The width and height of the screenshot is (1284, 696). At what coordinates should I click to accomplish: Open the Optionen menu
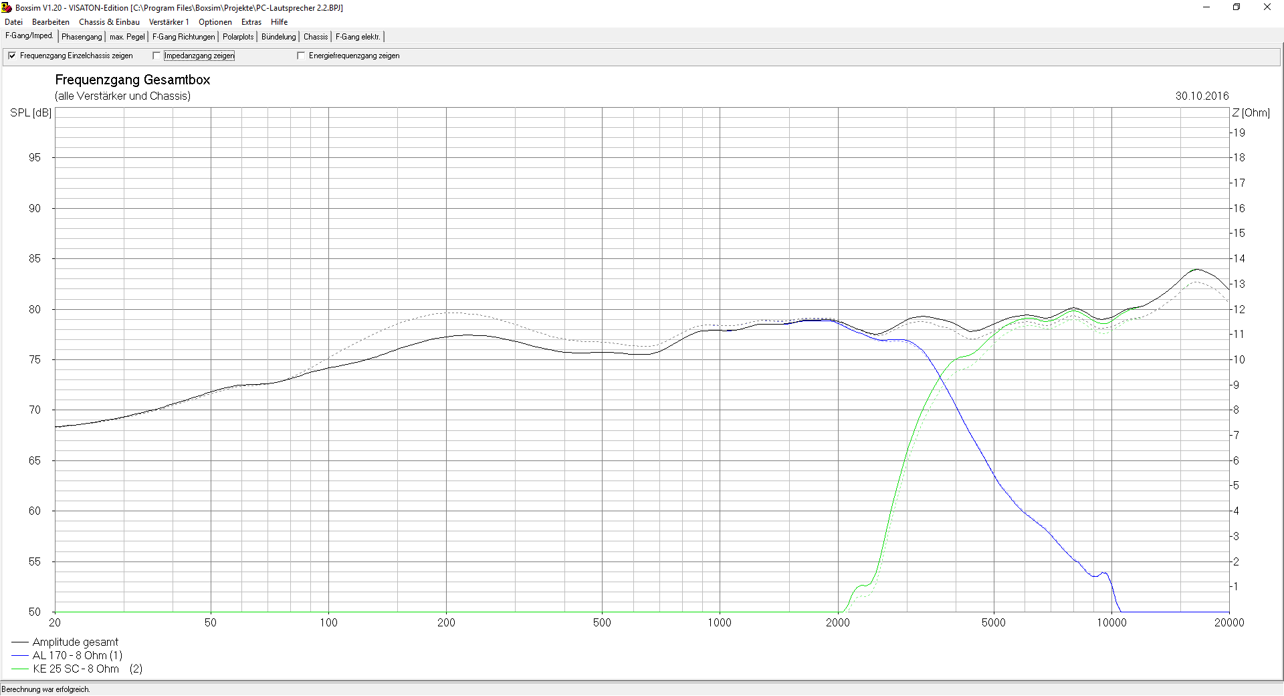[215, 22]
